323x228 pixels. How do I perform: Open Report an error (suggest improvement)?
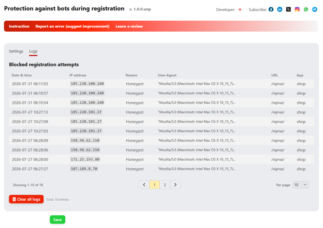pos(72,26)
